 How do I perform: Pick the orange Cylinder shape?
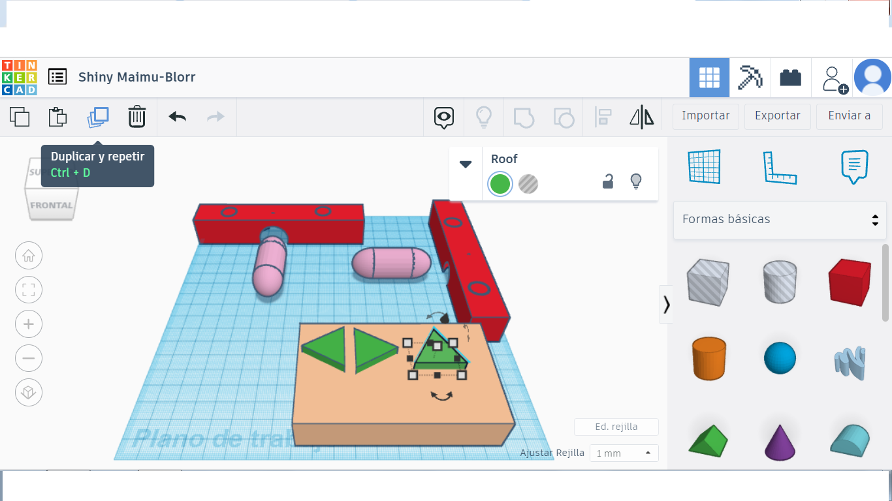pyautogui.click(x=709, y=358)
